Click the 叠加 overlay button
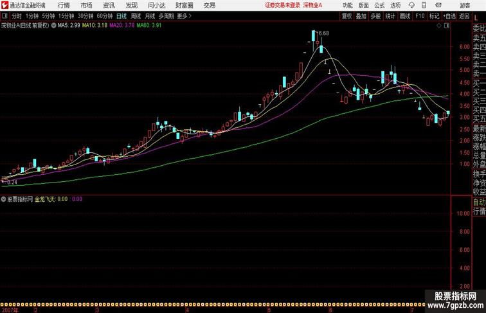486x313 pixels. pyautogui.click(x=361, y=16)
